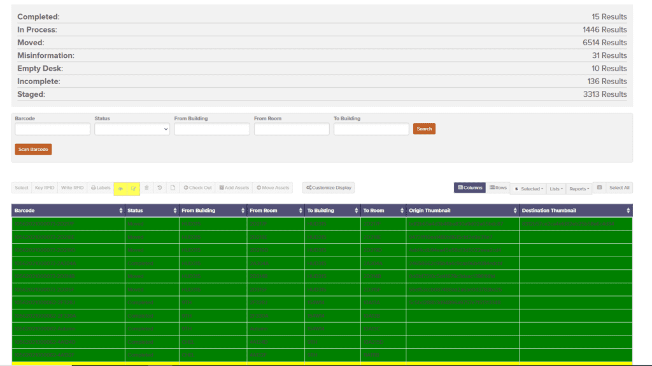Expand the Lists dropdown
Screen dimensions: 652x366
[556, 188]
